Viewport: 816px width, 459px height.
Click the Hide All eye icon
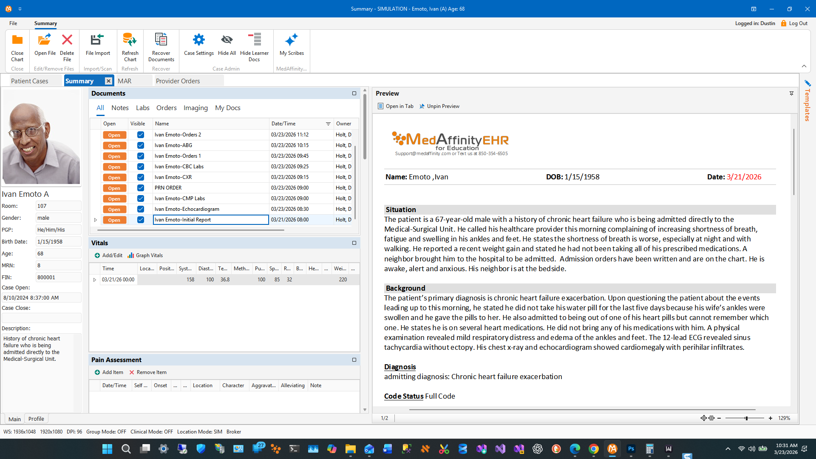click(x=227, y=40)
